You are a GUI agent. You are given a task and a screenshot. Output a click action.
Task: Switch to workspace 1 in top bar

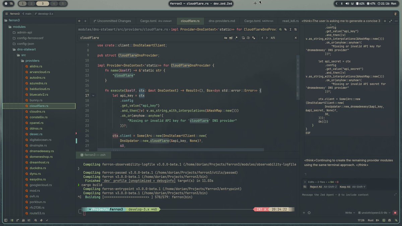(23, 3)
